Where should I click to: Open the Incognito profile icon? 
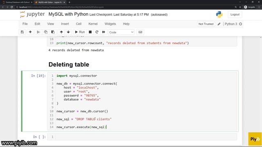coord(250,7)
